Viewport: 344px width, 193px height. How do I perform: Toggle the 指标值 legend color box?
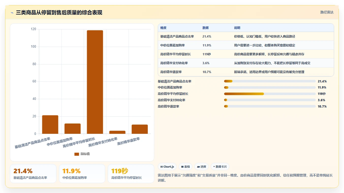coord(76,154)
